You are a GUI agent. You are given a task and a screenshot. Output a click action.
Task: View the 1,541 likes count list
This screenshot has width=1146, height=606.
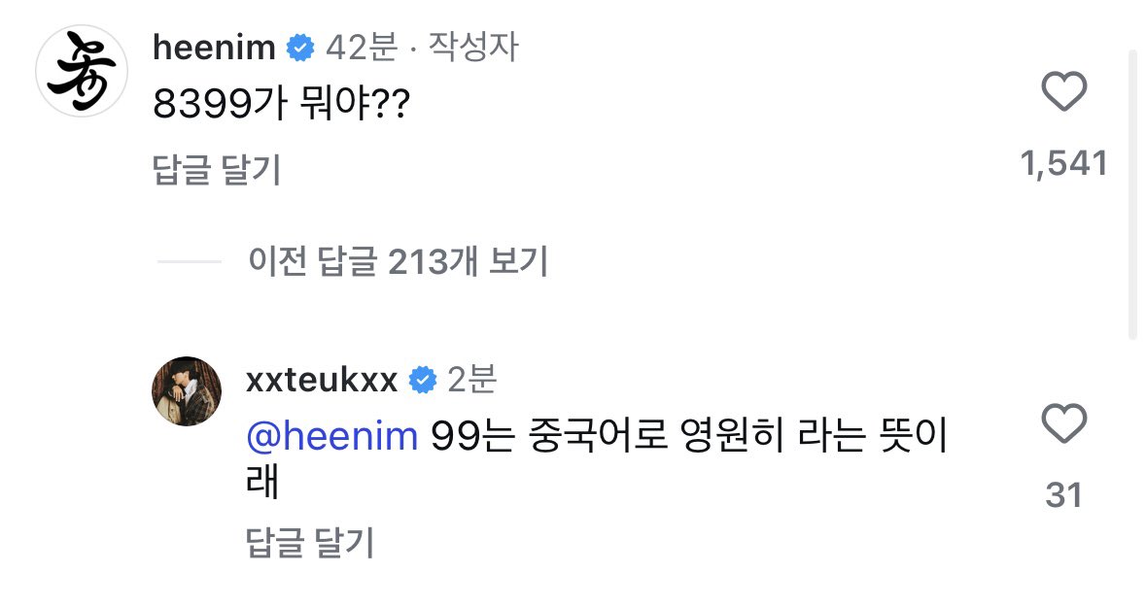click(x=1063, y=163)
